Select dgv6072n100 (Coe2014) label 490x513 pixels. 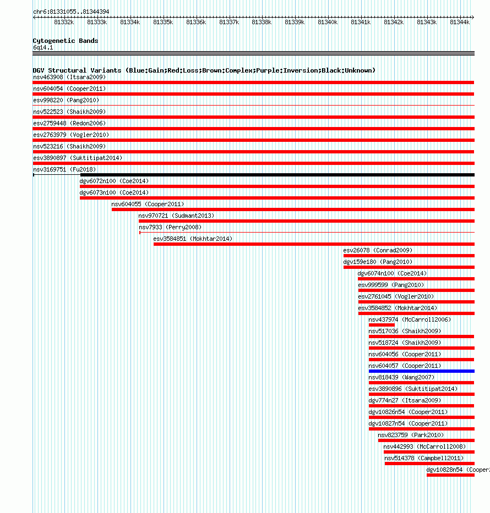[114, 181]
